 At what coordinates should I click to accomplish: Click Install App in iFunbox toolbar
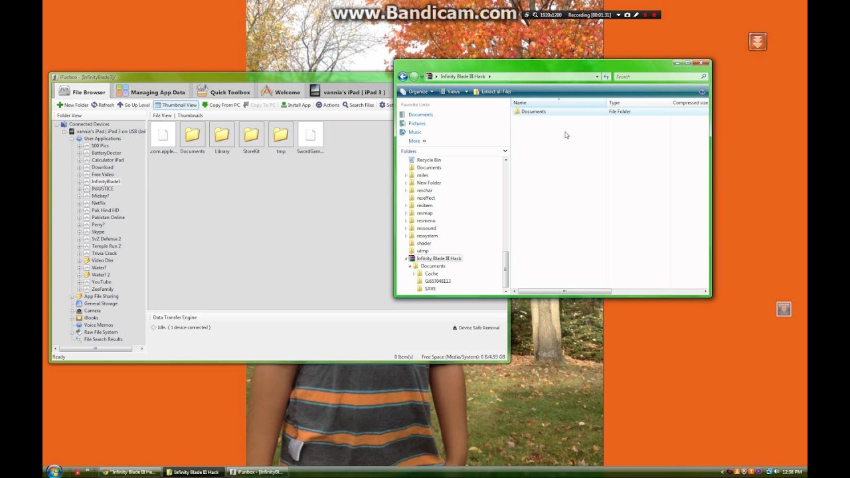tap(296, 105)
